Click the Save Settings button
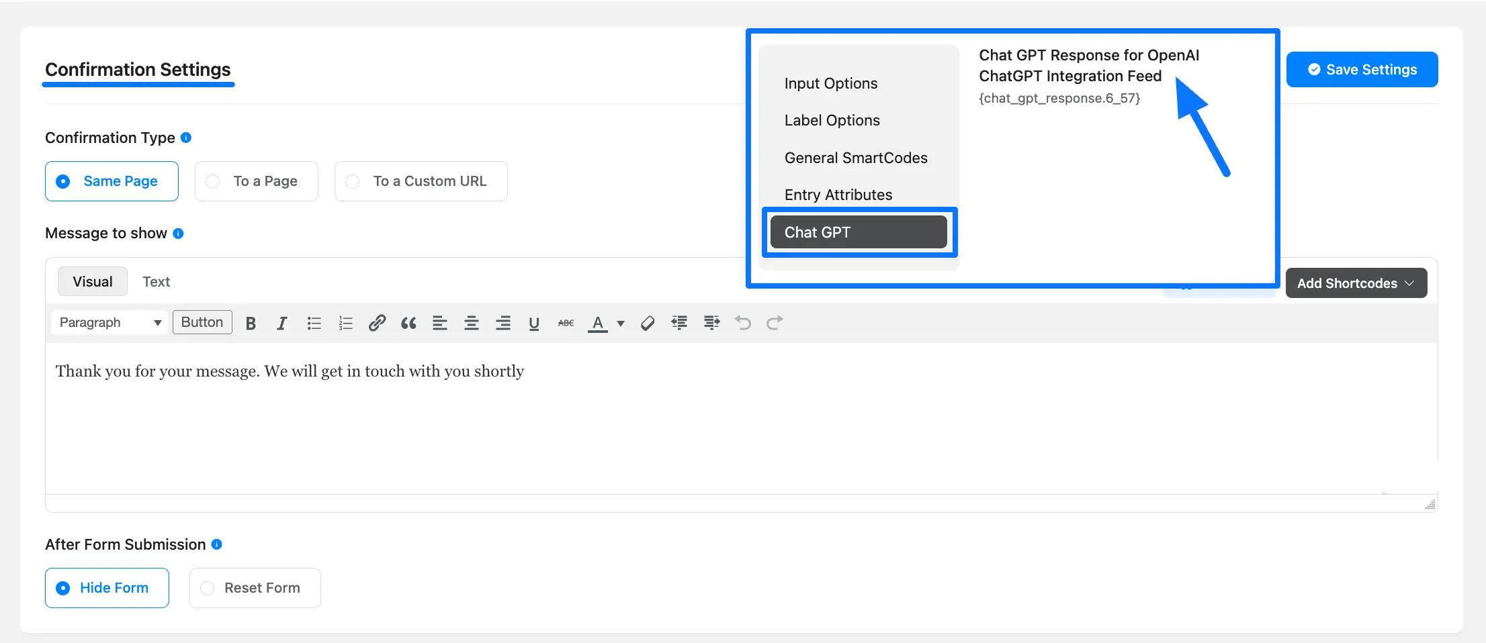The height and width of the screenshot is (643, 1486). [1362, 70]
